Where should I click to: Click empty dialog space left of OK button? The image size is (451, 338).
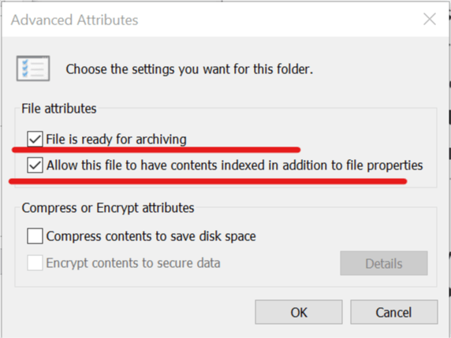coord(129,312)
